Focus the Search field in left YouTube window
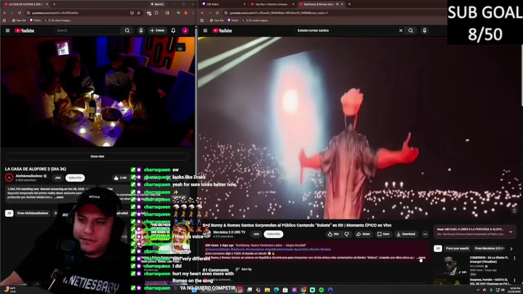This screenshot has width=523, height=294. (x=88, y=31)
